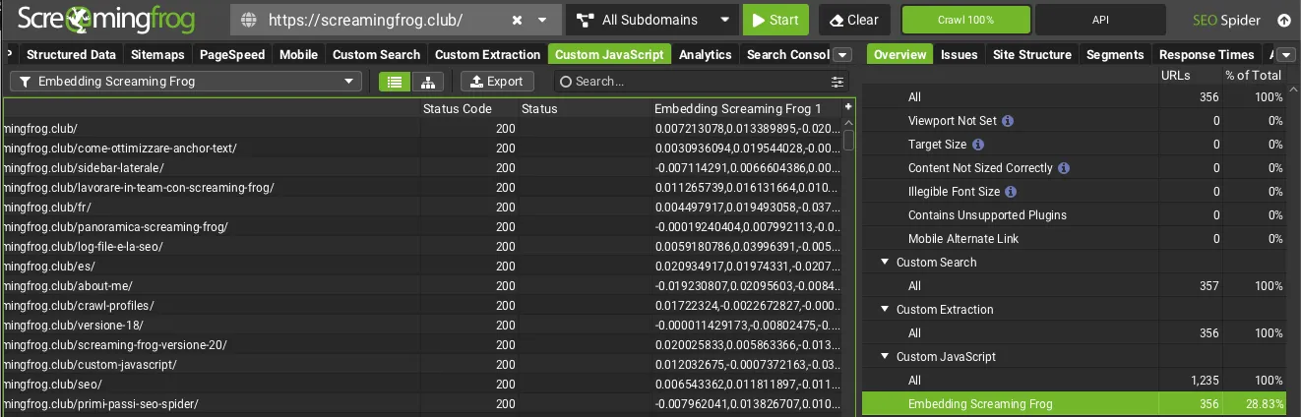Show info for Target Size

click(x=978, y=145)
